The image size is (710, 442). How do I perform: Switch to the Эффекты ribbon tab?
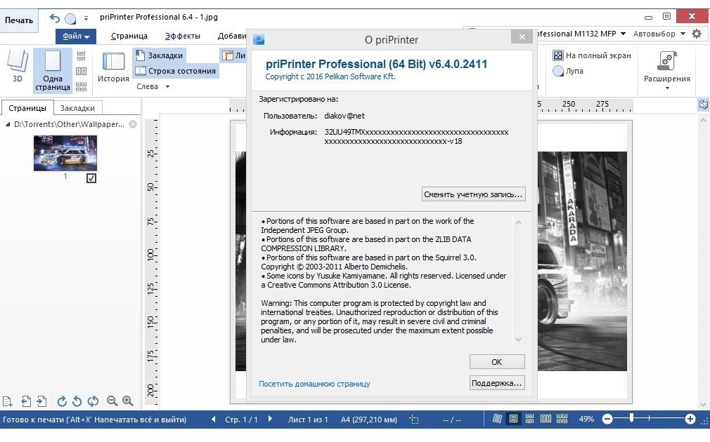coord(183,36)
